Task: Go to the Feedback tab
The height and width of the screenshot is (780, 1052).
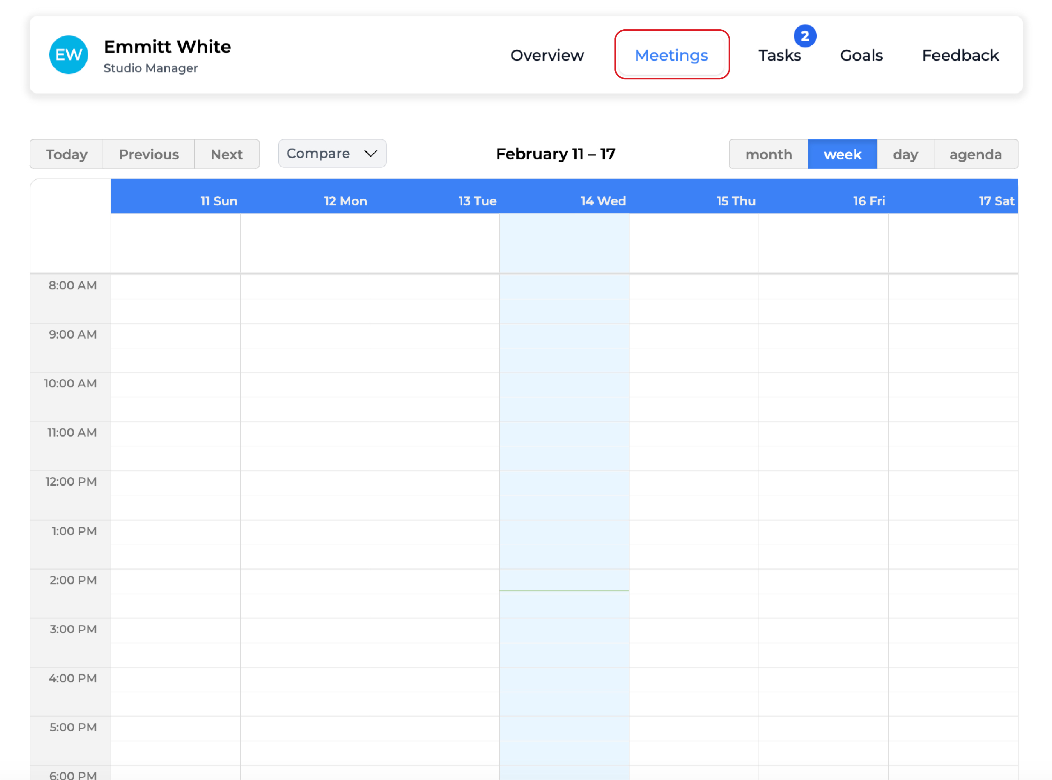Action: (960, 55)
